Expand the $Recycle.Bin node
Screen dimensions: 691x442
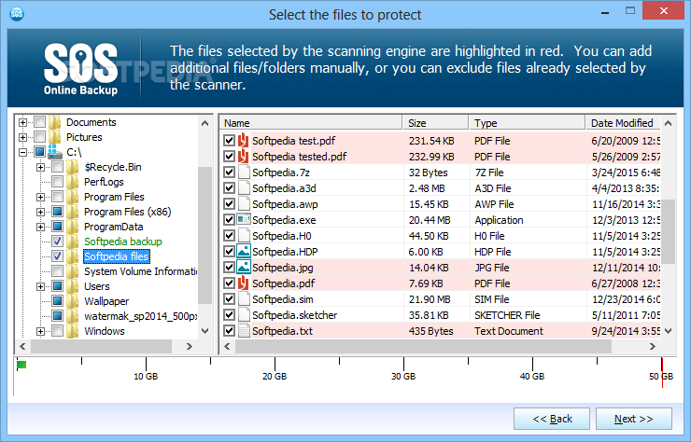coord(40,167)
